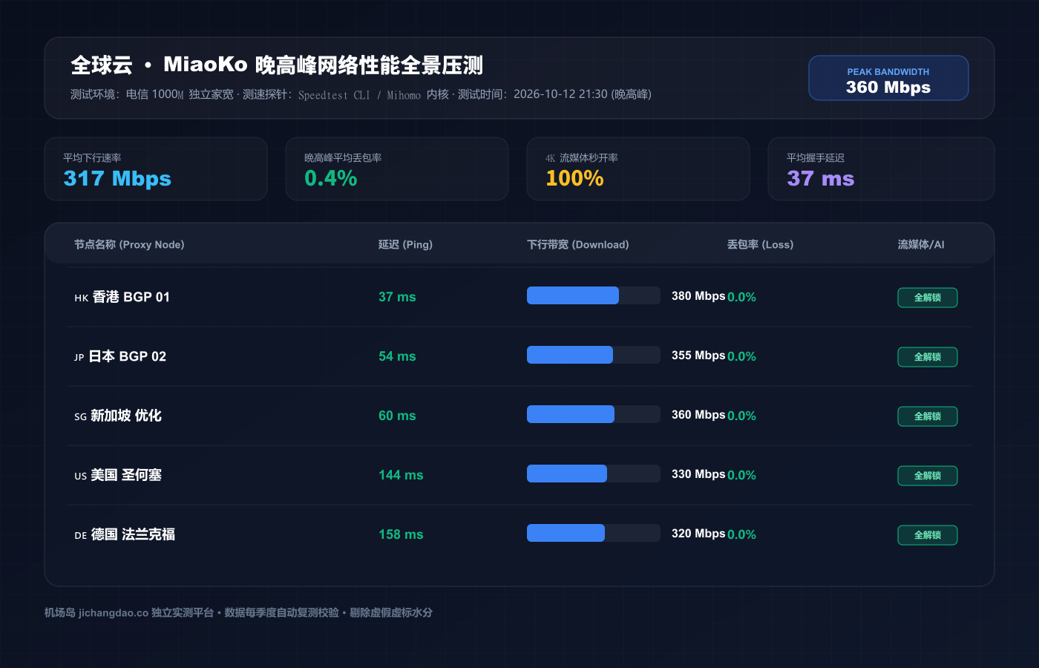Open the 平均握手延迟 37 ms card

[881, 169]
